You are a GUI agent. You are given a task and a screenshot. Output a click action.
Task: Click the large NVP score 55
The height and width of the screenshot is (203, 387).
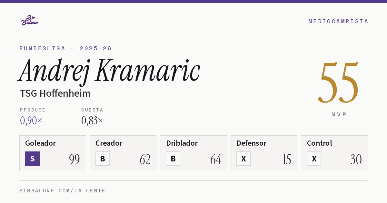pyautogui.click(x=339, y=82)
